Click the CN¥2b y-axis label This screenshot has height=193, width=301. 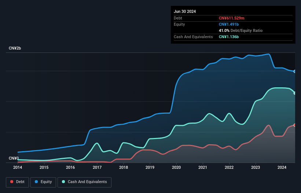pyautogui.click(x=15, y=48)
